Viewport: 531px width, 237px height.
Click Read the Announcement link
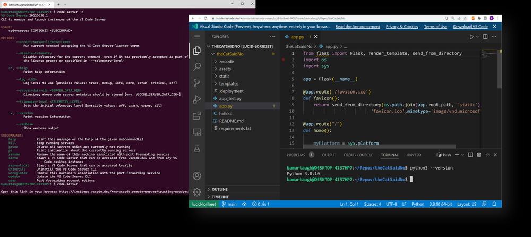point(357,27)
